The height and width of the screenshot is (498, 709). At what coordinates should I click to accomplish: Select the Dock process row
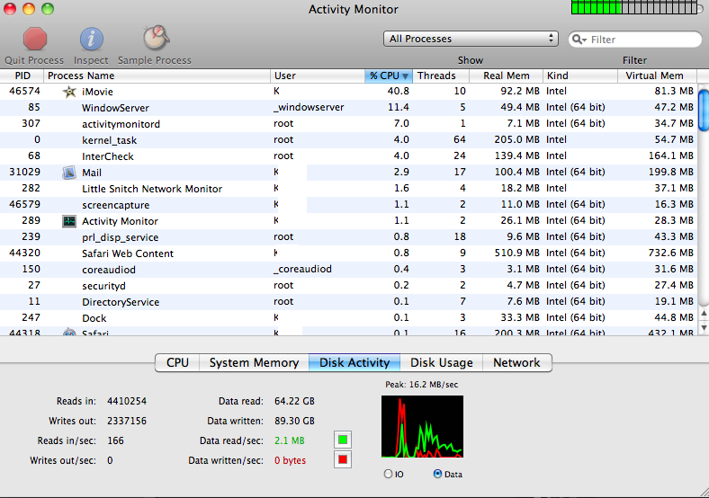click(348, 318)
